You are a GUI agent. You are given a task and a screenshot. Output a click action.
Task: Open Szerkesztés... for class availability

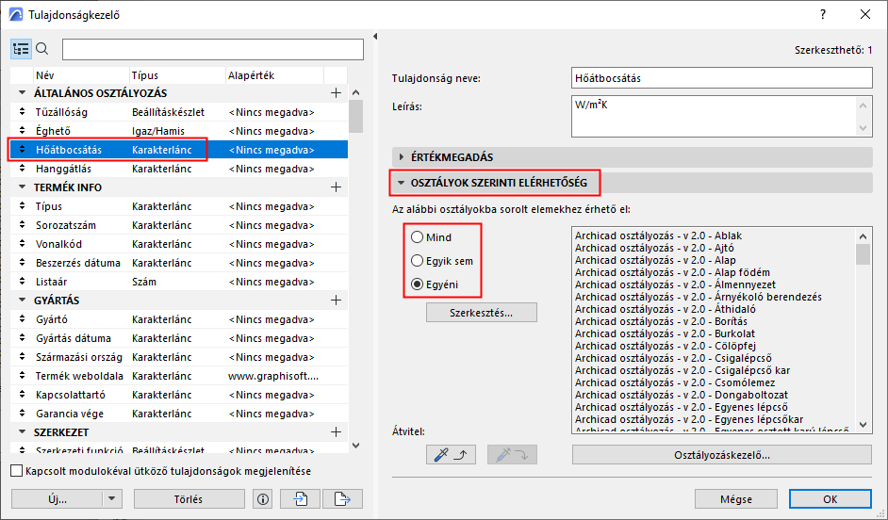point(482,313)
